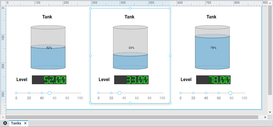Click the vertical scrollbar thumb

pyautogui.click(x=270, y=50)
